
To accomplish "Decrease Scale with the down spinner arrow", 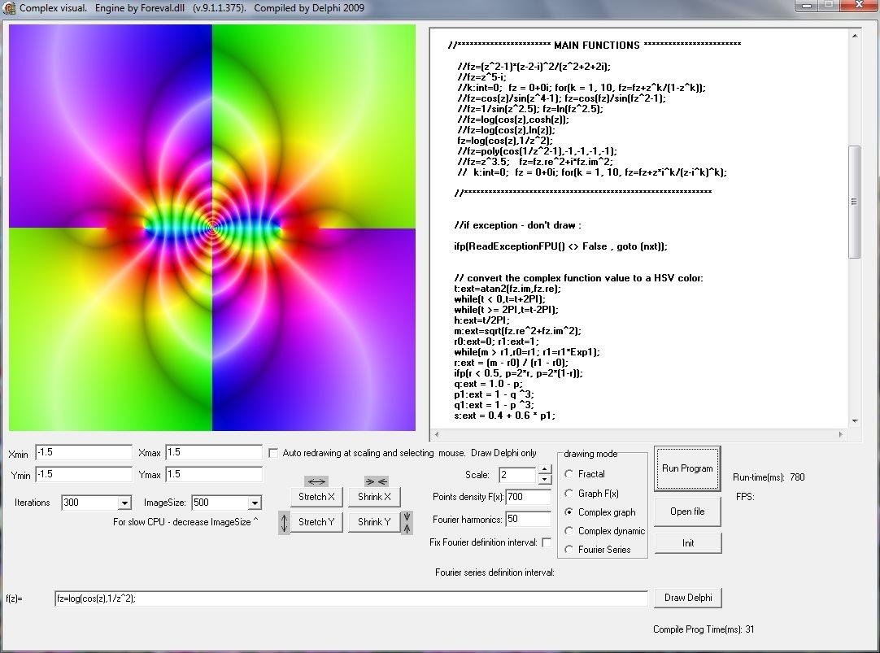I will pyautogui.click(x=545, y=479).
